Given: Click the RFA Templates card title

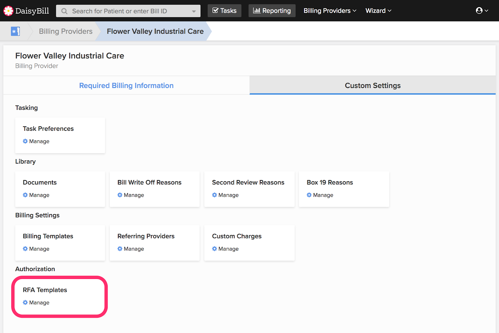Looking at the screenshot, I should click(45, 290).
